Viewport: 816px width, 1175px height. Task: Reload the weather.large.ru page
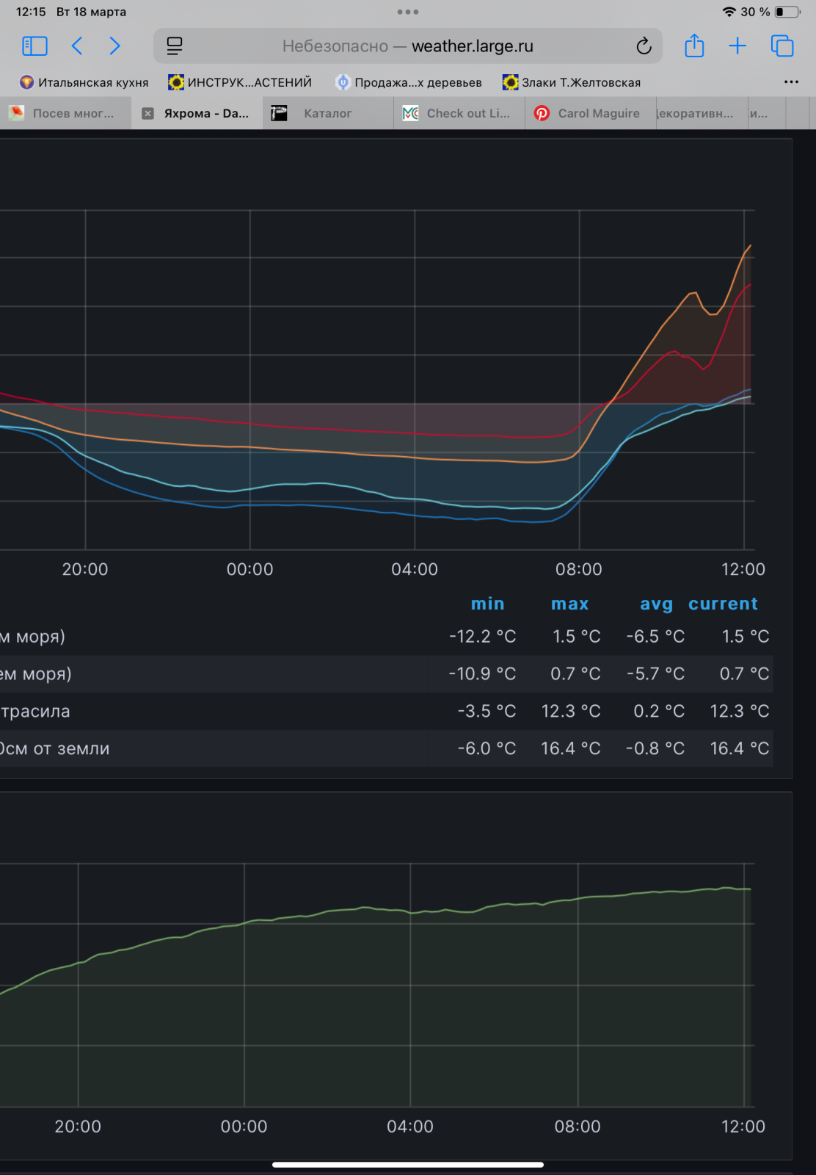click(644, 46)
